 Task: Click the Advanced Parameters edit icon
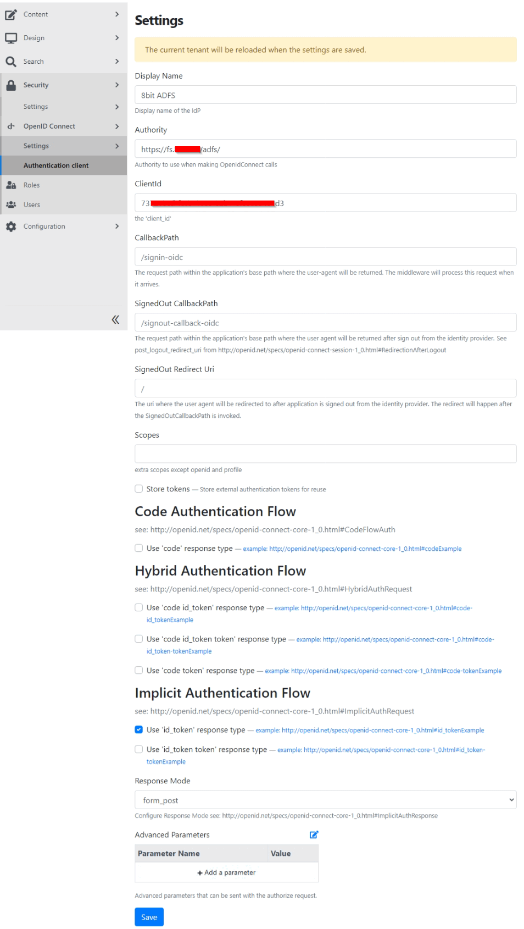pyautogui.click(x=314, y=834)
